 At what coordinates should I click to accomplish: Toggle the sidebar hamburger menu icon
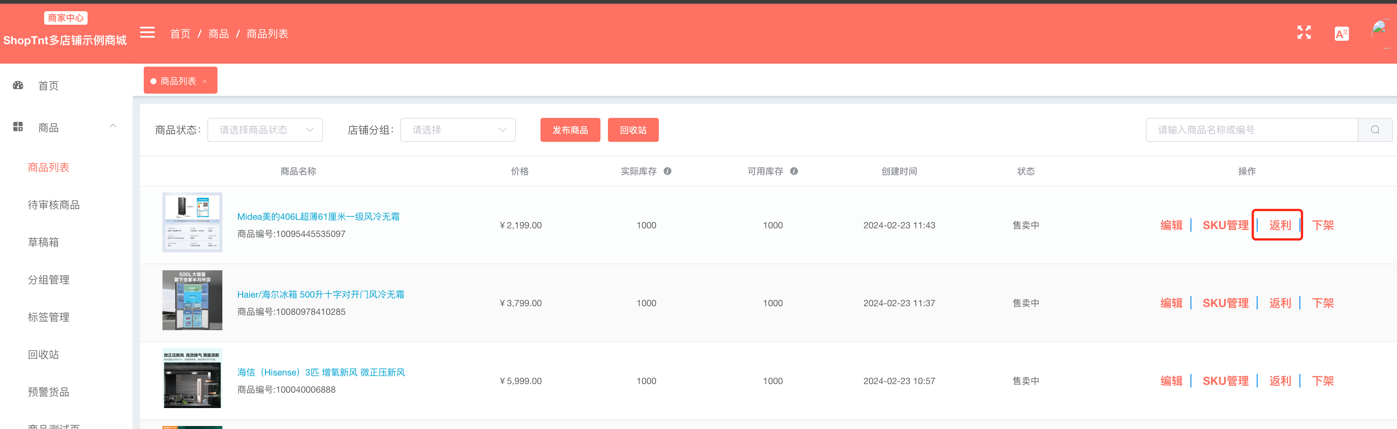(147, 33)
